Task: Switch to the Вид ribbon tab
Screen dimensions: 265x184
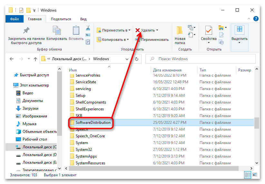Action: (83, 19)
